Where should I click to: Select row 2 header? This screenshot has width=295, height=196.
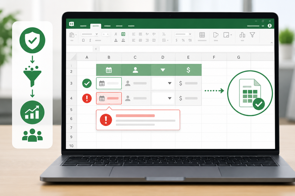pos(71,71)
